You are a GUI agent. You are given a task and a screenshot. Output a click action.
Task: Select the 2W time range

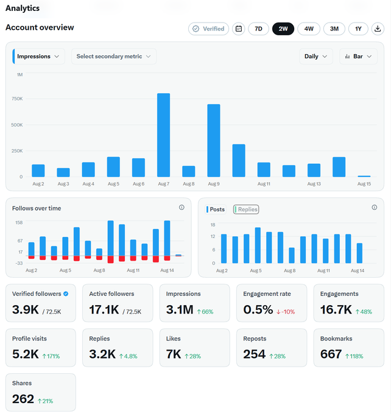[x=283, y=29]
